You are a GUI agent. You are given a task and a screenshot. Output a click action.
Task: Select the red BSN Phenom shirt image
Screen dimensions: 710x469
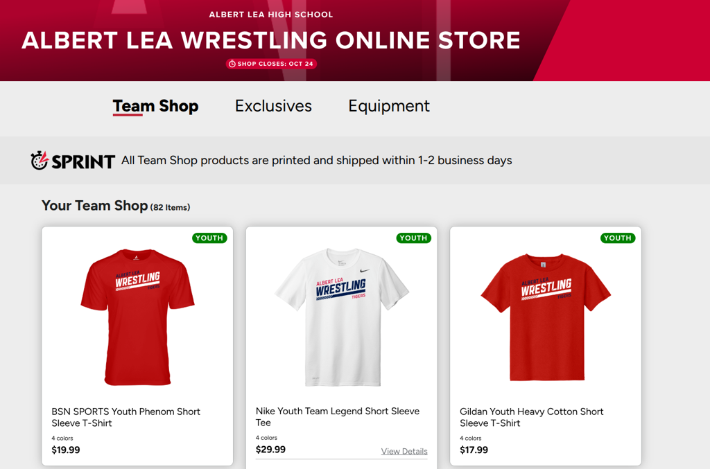point(137,317)
